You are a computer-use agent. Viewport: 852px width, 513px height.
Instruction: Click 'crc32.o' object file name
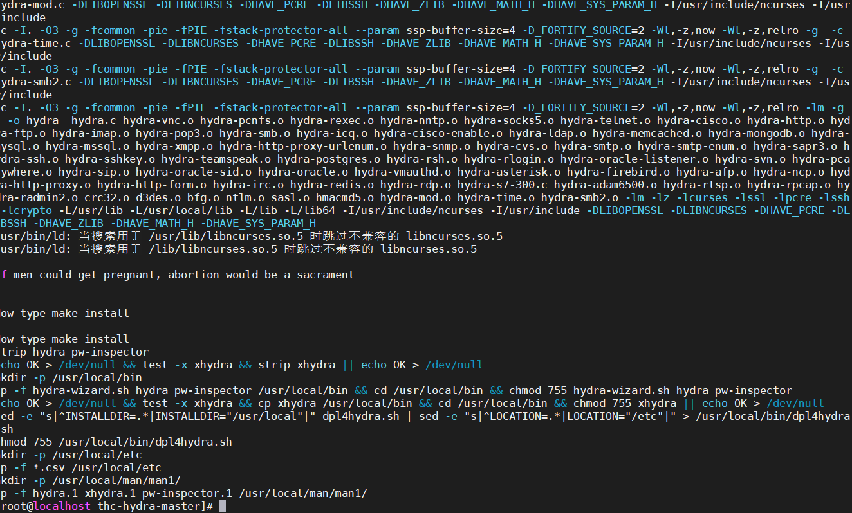tap(107, 198)
